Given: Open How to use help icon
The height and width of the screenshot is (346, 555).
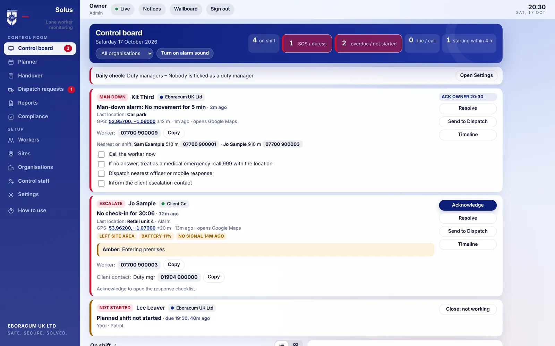Looking at the screenshot, I should point(11,211).
